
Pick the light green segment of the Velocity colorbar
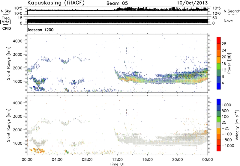coord(219,119)
